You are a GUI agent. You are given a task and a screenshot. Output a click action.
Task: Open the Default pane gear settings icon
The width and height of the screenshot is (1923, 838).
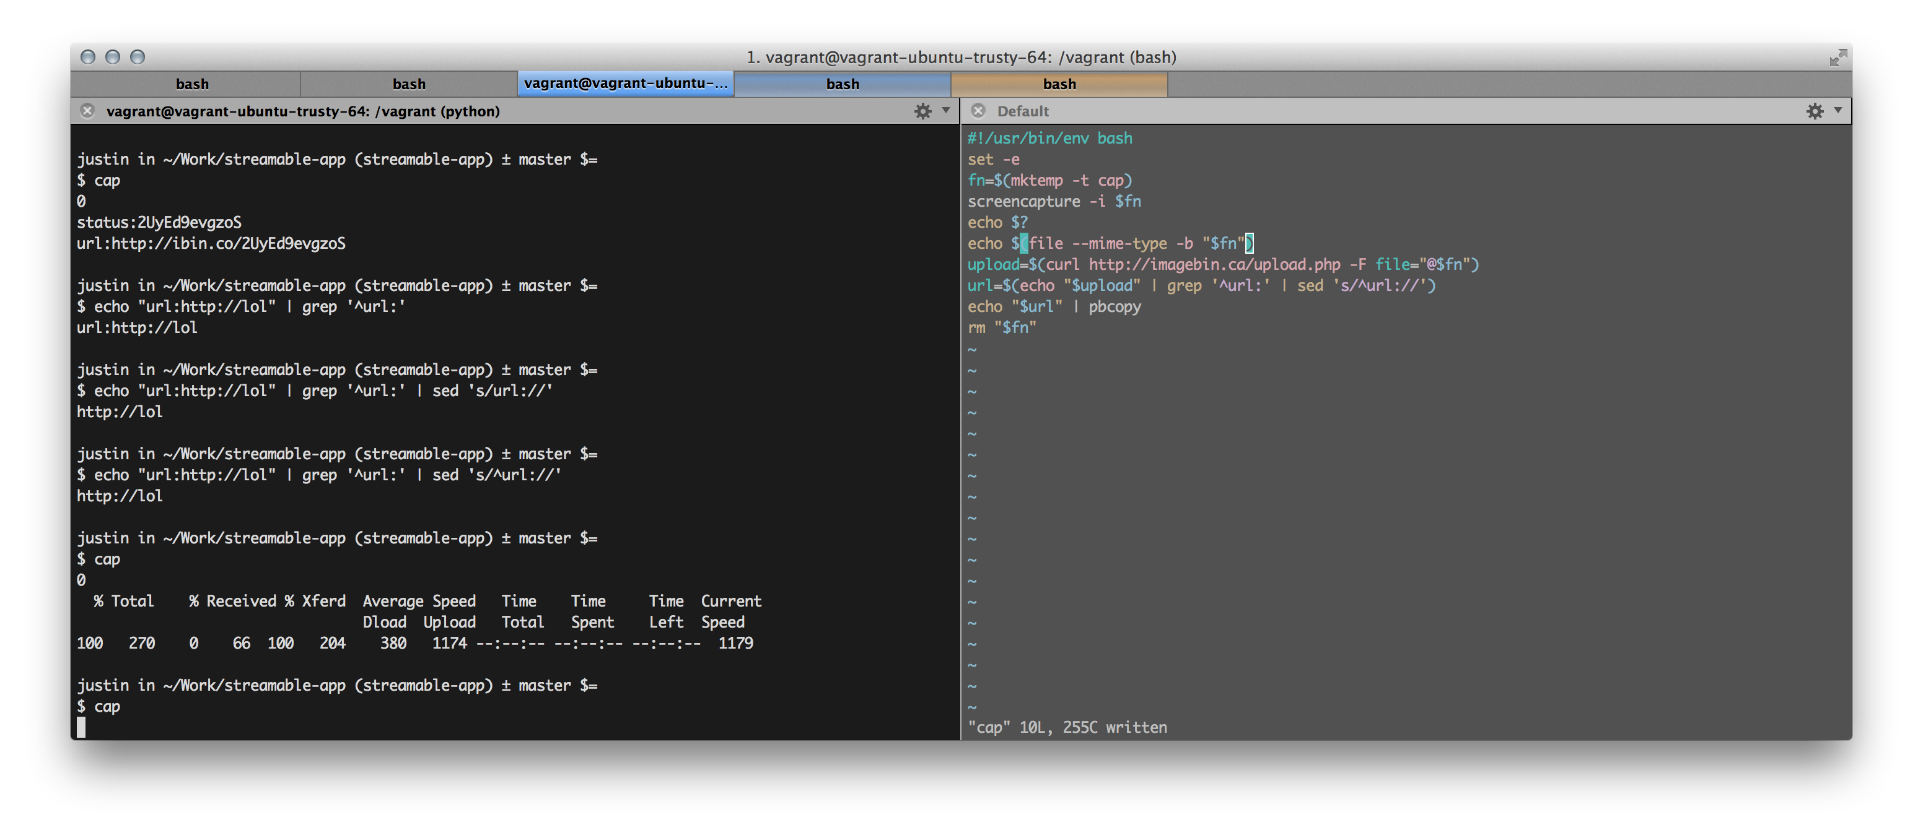(1815, 111)
